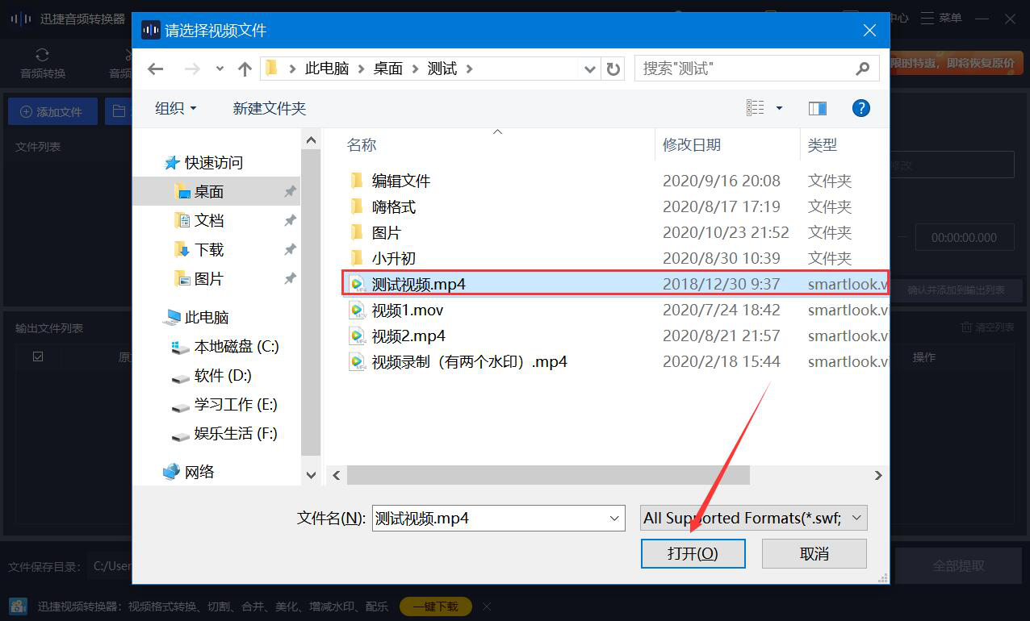Image resolution: width=1030 pixels, height=621 pixels.
Task: Select the 编辑文件 folder
Action: point(401,181)
